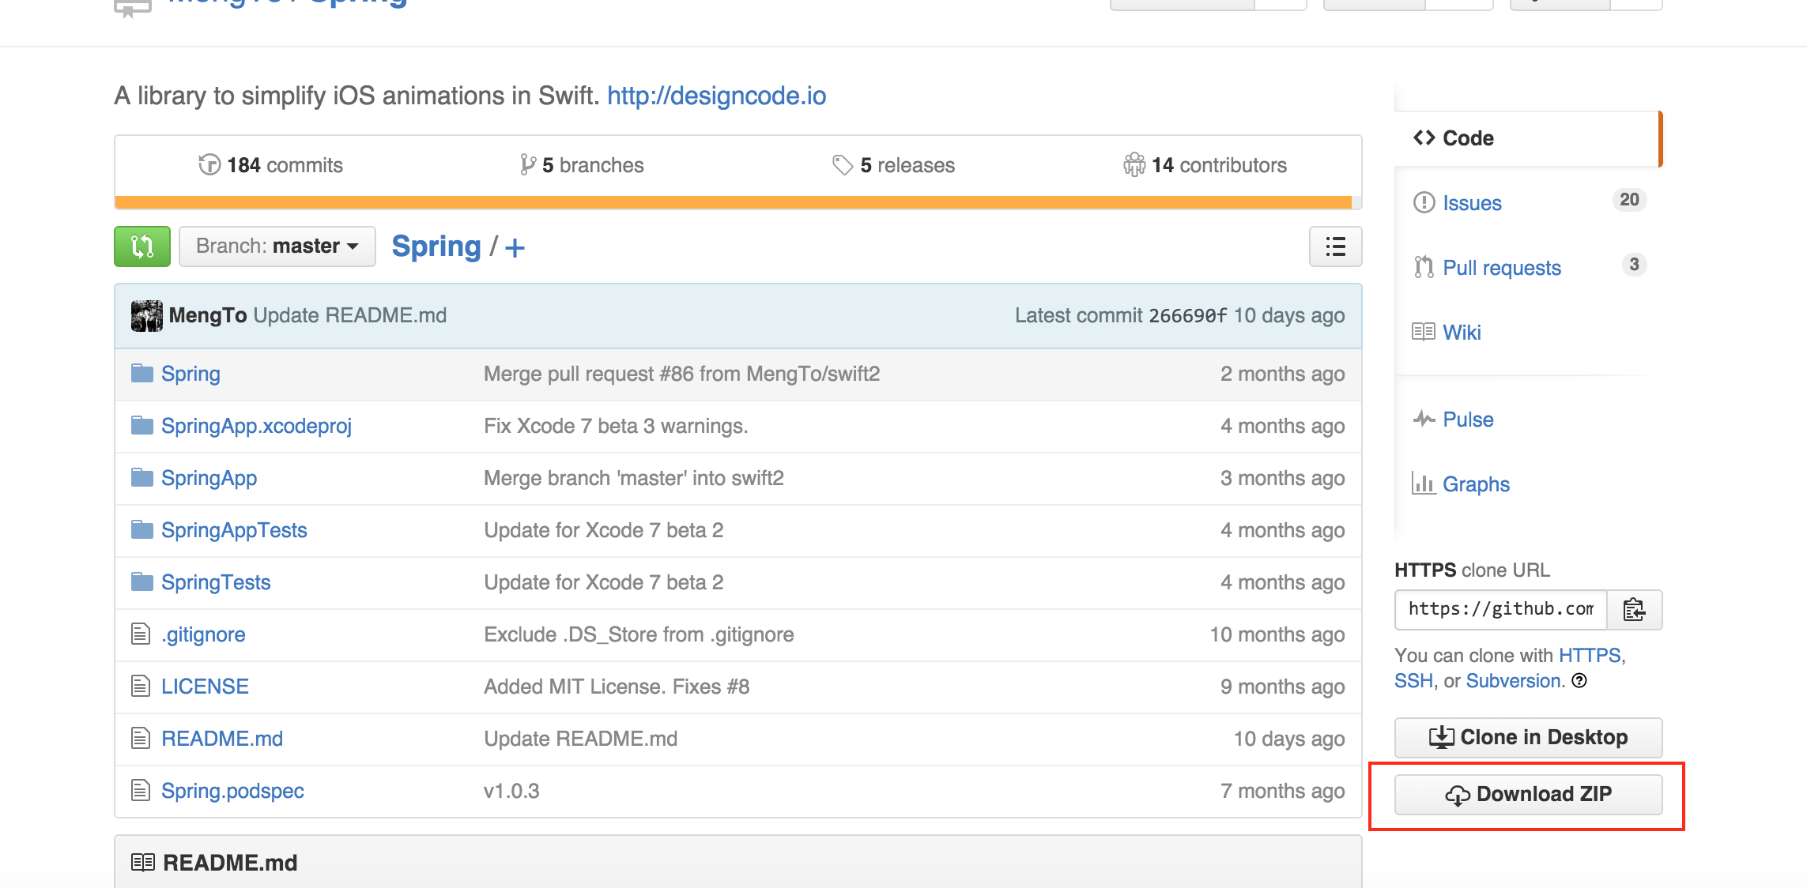Select the Code tab in sidebar

(1528, 138)
